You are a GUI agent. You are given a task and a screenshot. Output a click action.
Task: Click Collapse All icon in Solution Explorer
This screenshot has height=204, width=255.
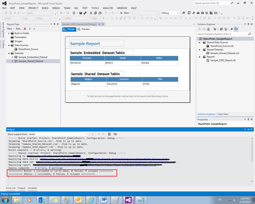(x=221, y=29)
